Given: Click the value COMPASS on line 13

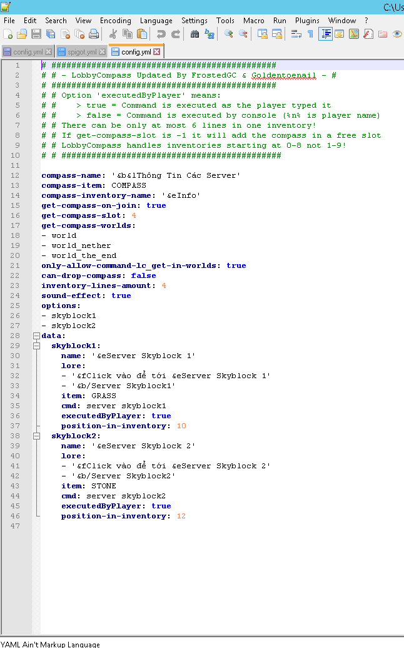Looking at the screenshot, I should [129, 185].
